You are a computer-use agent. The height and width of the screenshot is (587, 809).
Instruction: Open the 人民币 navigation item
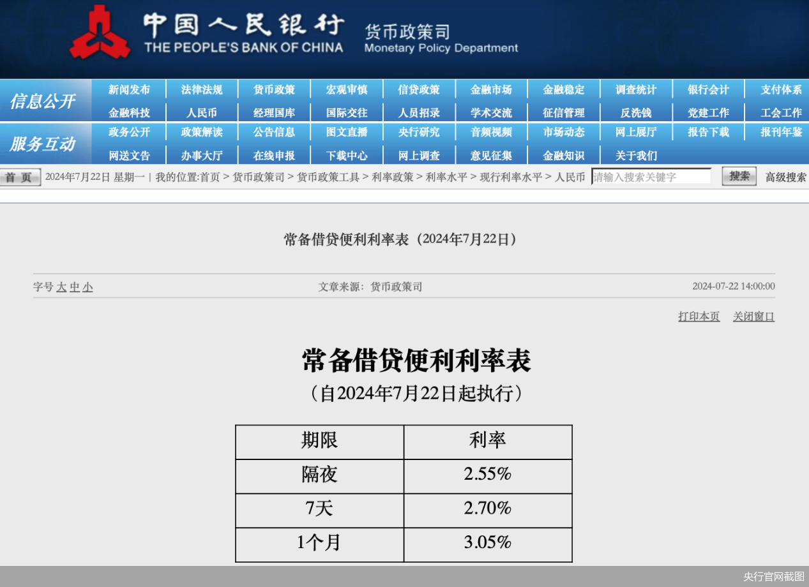(202, 113)
